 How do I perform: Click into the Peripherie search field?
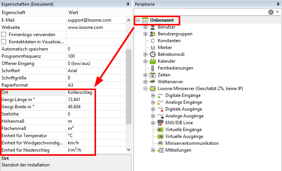coord(201,12)
